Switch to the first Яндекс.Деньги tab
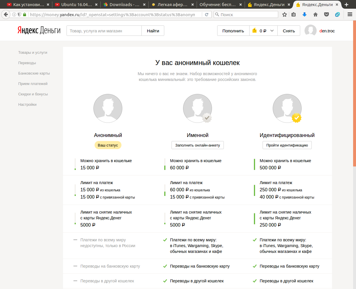The image size is (356, 289). click(x=269, y=5)
